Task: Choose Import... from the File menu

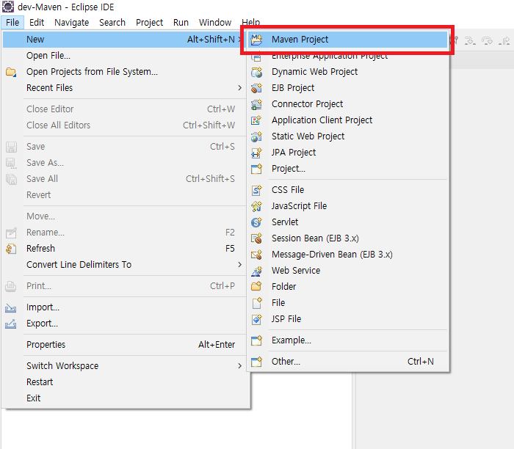Action: [x=124, y=307]
